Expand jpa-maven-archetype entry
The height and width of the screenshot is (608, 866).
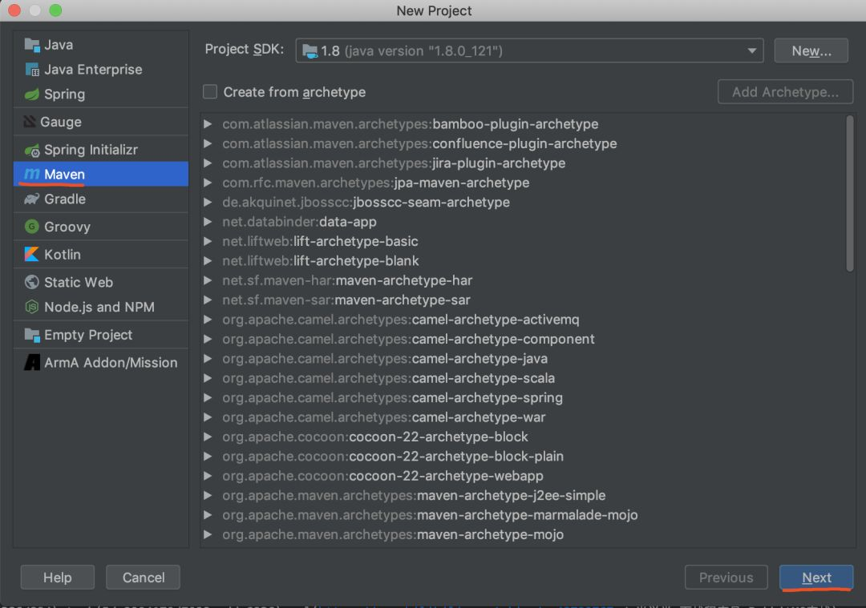[208, 183]
